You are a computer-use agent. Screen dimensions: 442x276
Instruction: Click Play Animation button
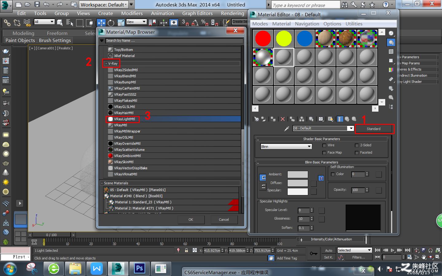click(x=392, y=250)
